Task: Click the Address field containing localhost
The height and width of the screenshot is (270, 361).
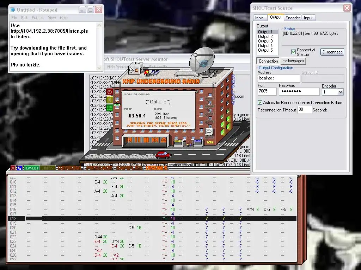Action: coord(279,78)
